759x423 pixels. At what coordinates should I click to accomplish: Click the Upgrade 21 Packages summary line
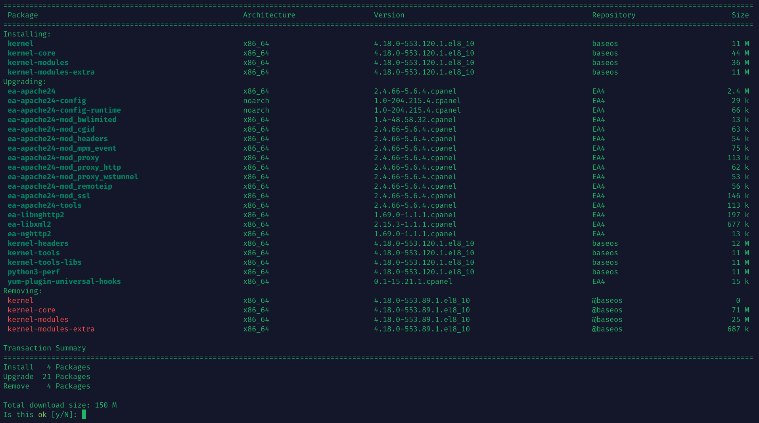46,377
